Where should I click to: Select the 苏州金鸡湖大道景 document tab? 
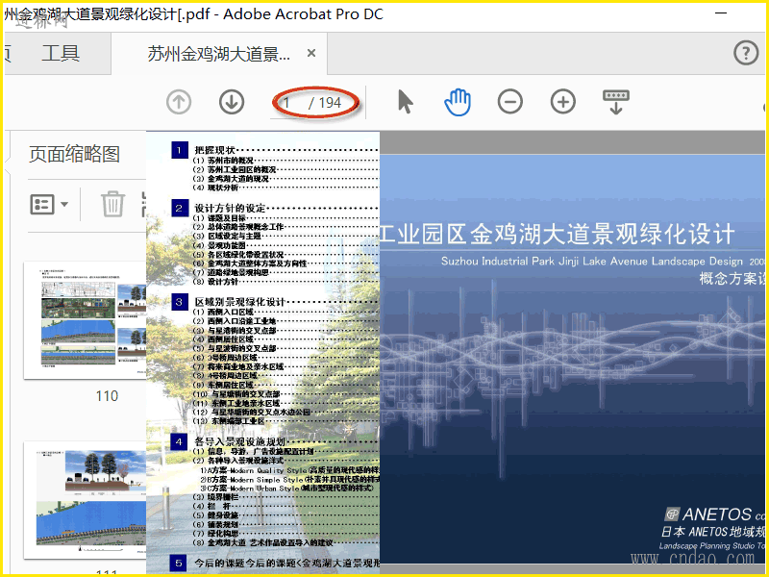click(219, 54)
